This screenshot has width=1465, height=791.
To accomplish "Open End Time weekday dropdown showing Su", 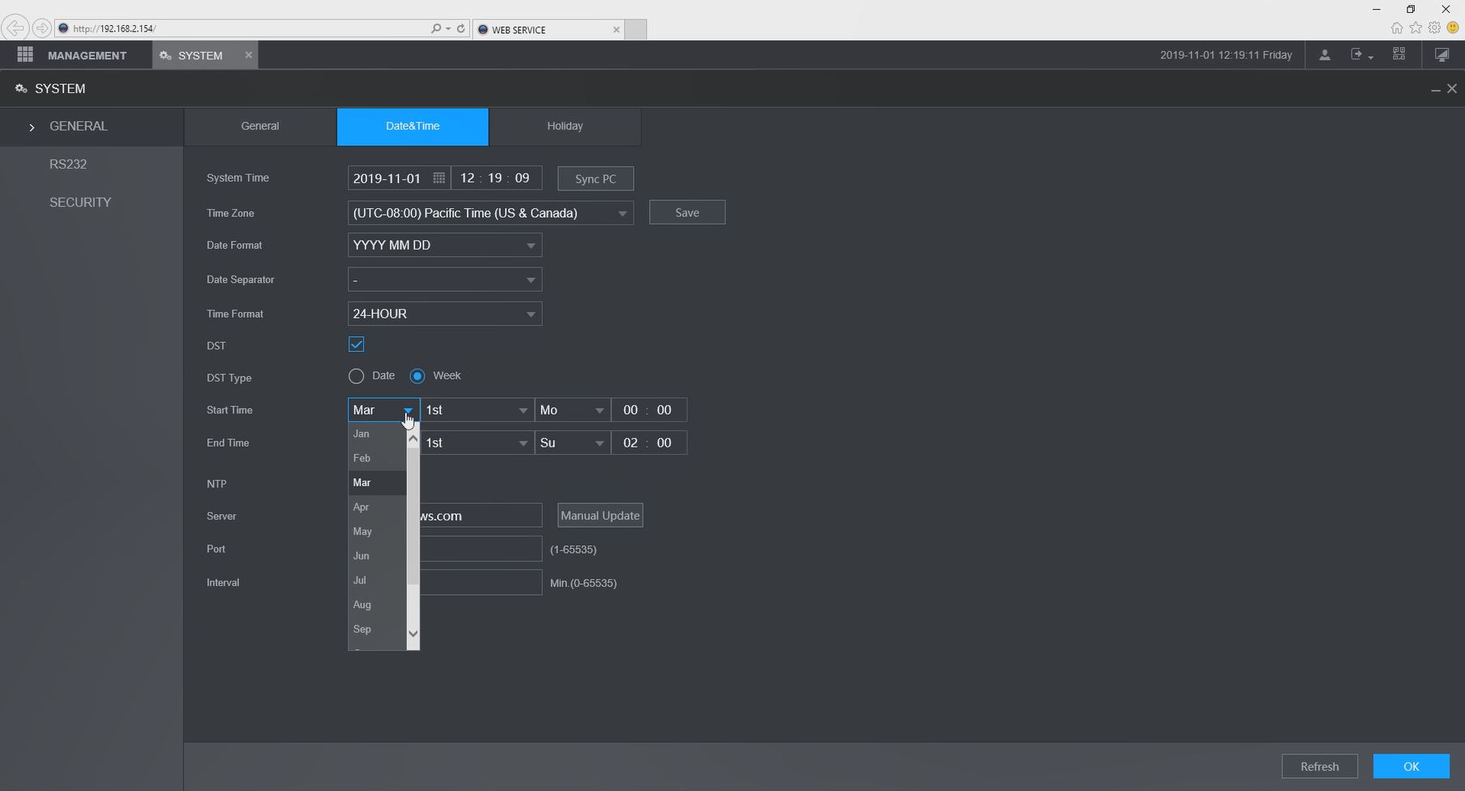I will [x=573, y=443].
